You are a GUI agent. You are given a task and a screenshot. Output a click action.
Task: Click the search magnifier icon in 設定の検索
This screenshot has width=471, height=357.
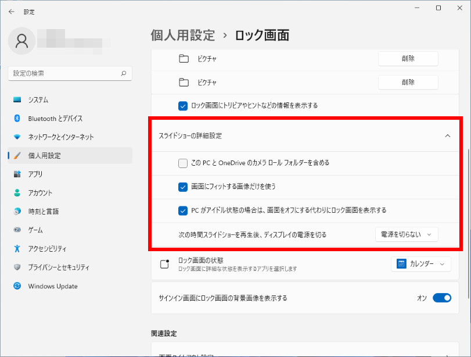coord(123,74)
